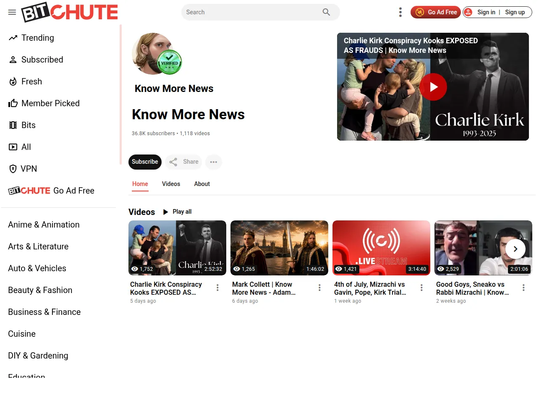Click the Fresh flame icon
Viewport: 539px width, 398px height.
(13, 81)
